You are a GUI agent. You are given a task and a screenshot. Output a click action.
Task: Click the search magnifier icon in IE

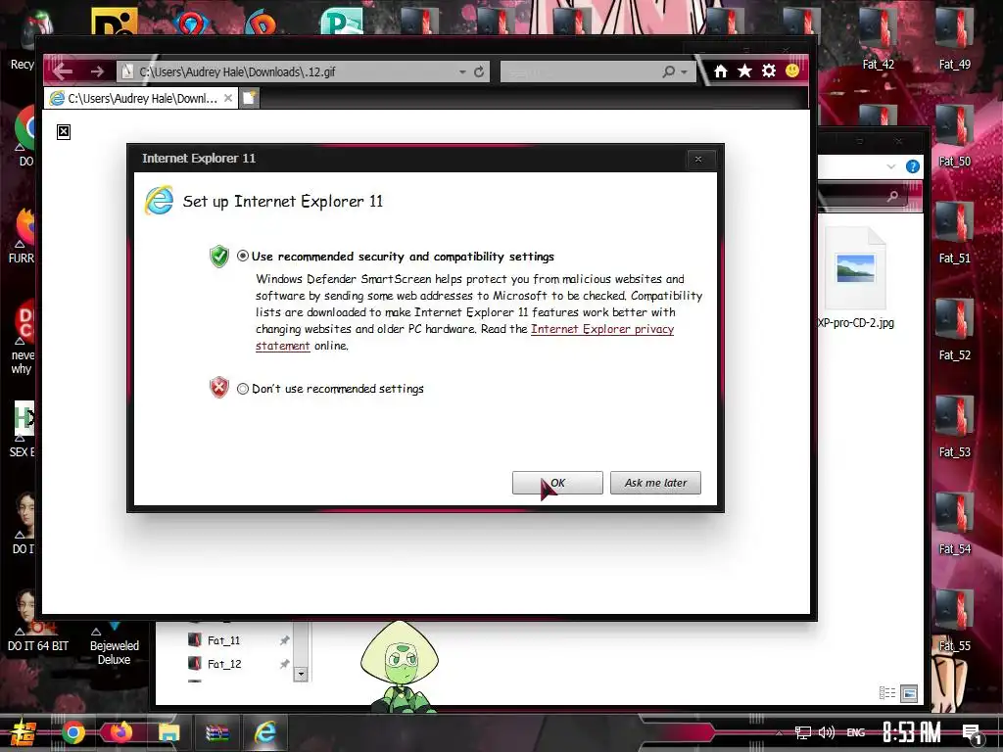tap(668, 71)
